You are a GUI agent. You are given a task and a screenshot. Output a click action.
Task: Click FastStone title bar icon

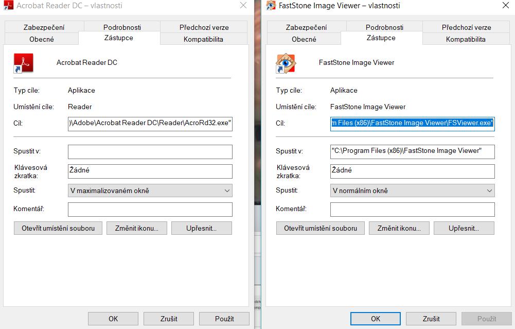[x=271, y=5]
